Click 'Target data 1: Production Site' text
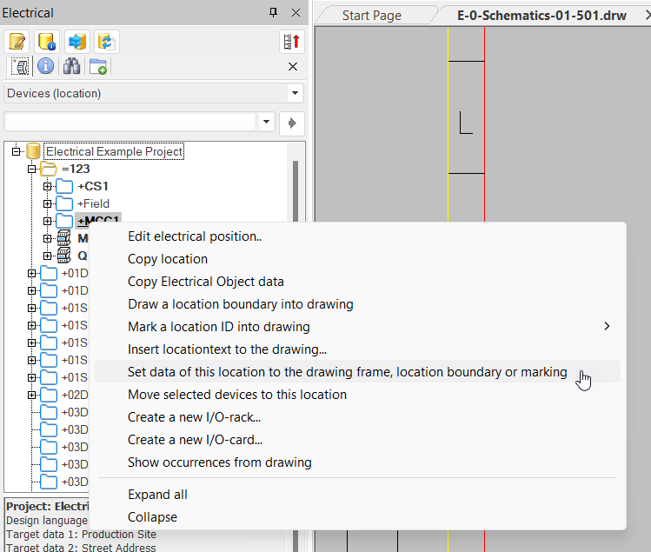 coord(82,534)
